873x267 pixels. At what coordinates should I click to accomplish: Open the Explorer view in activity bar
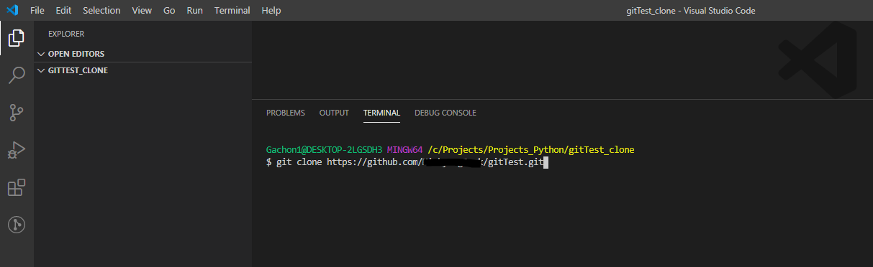click(x=17, y=38)
